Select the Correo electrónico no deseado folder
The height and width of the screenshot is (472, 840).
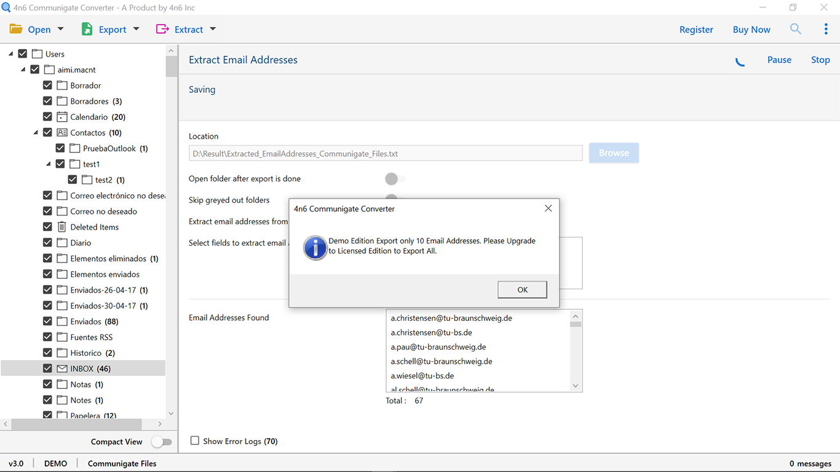point(117,195)
